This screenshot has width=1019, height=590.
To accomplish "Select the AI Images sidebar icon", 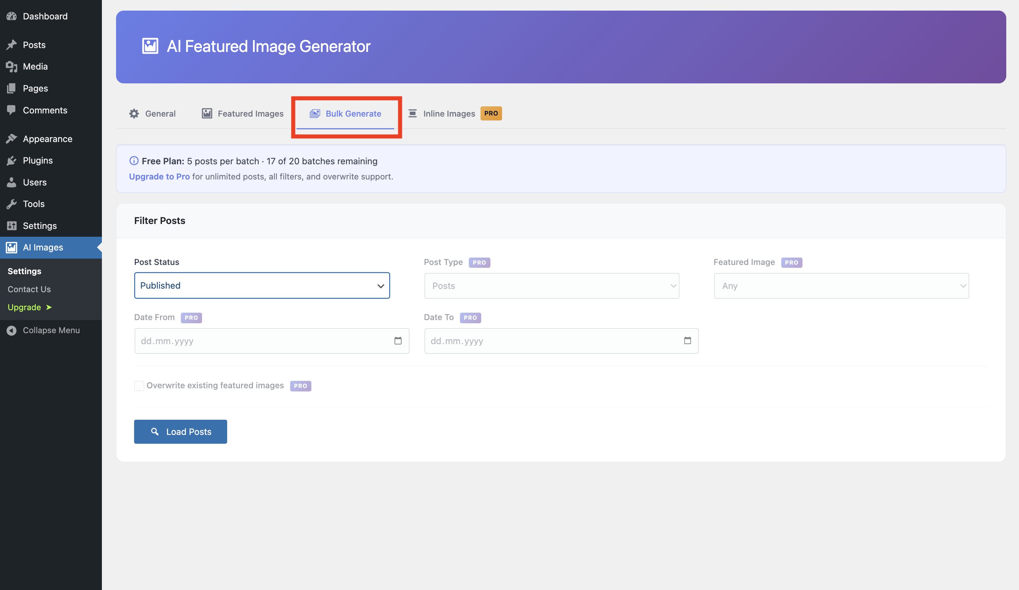I will [12, 247].
